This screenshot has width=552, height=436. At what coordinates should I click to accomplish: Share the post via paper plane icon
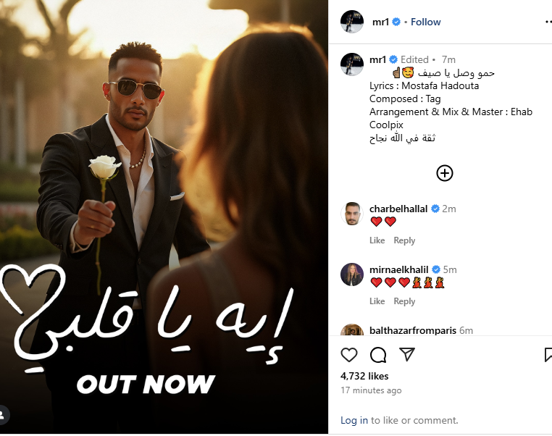coord(407,354)
